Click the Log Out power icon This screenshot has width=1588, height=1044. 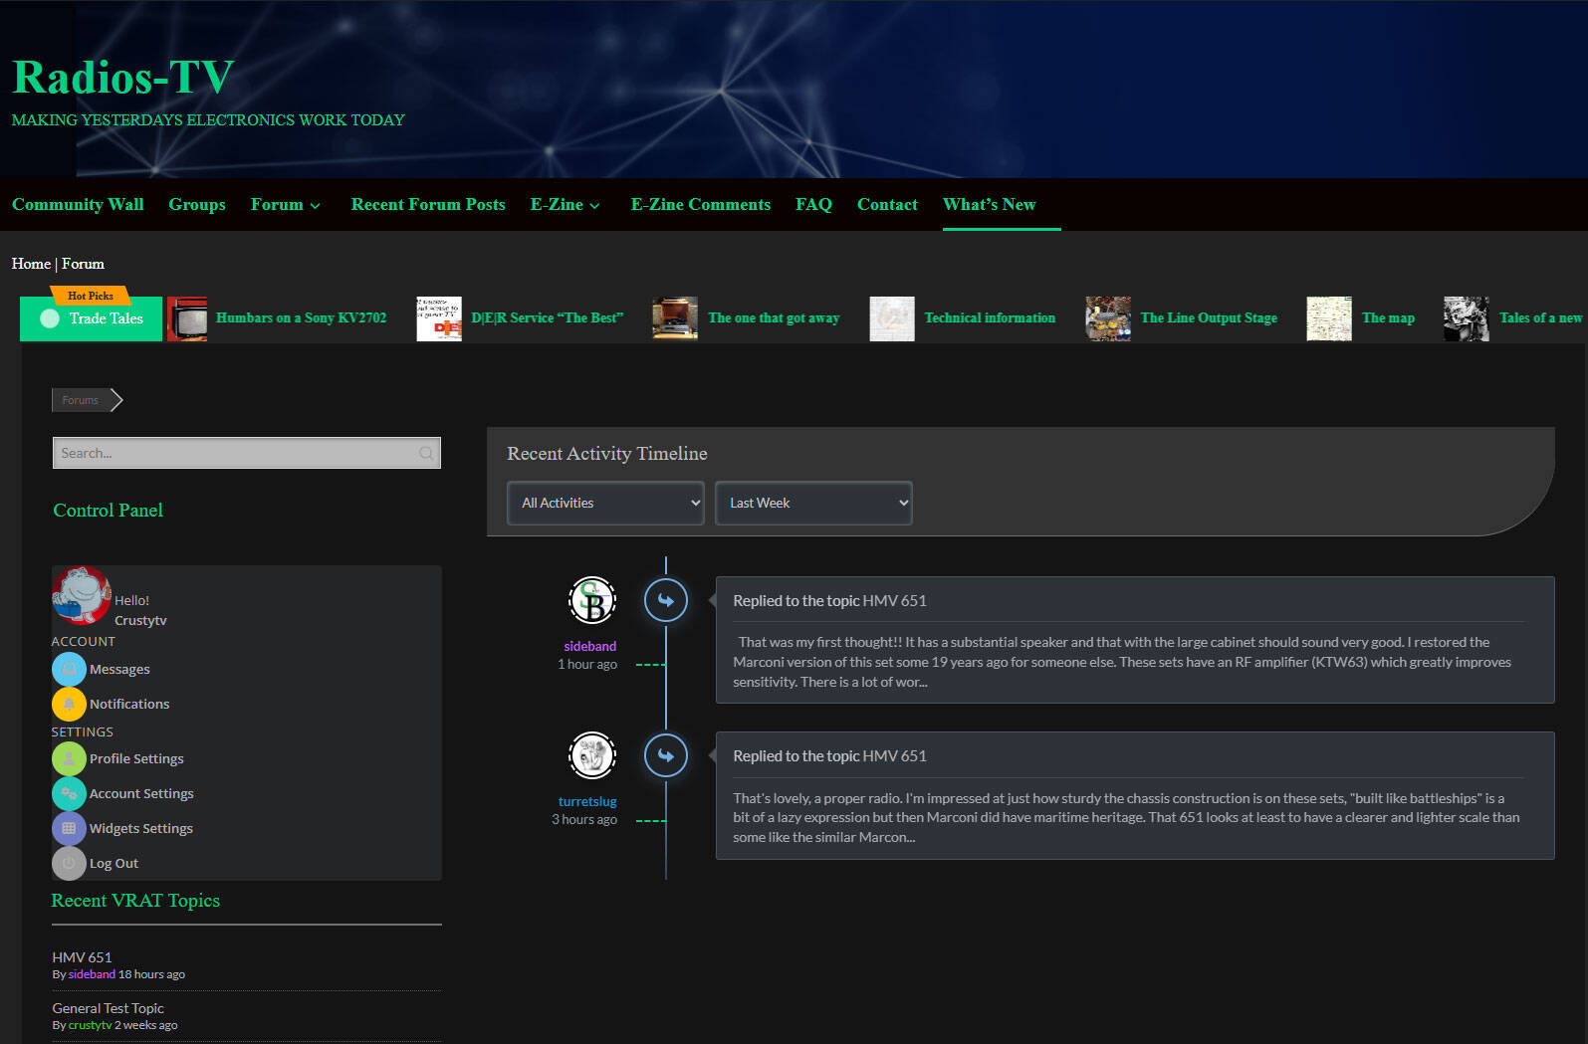[69, 863]
